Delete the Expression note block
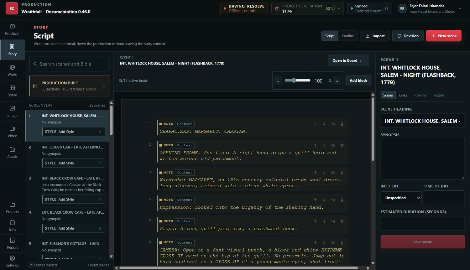470x270 pixels. (342, 200)
